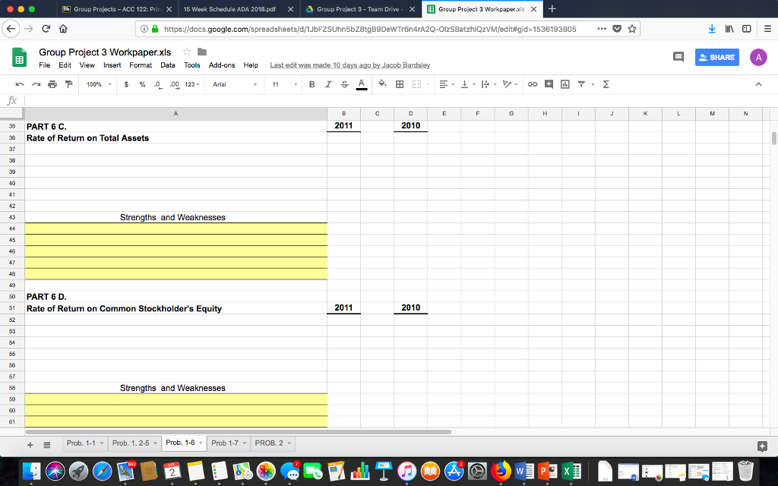The image size is (778, 486).
Task: Toggle italic formatting
Action: point(328,84)
